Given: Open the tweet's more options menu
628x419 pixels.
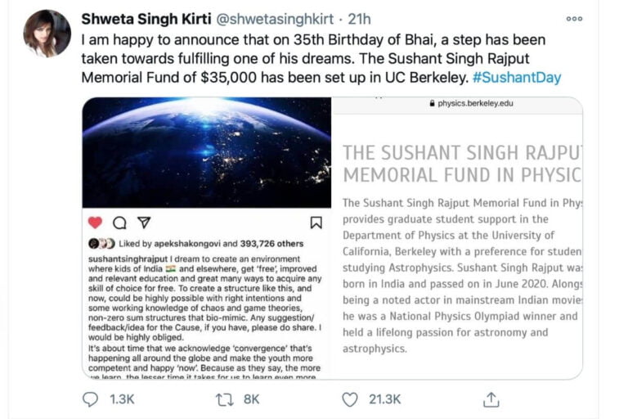Looking at the screenshot, I should [574, 18].
